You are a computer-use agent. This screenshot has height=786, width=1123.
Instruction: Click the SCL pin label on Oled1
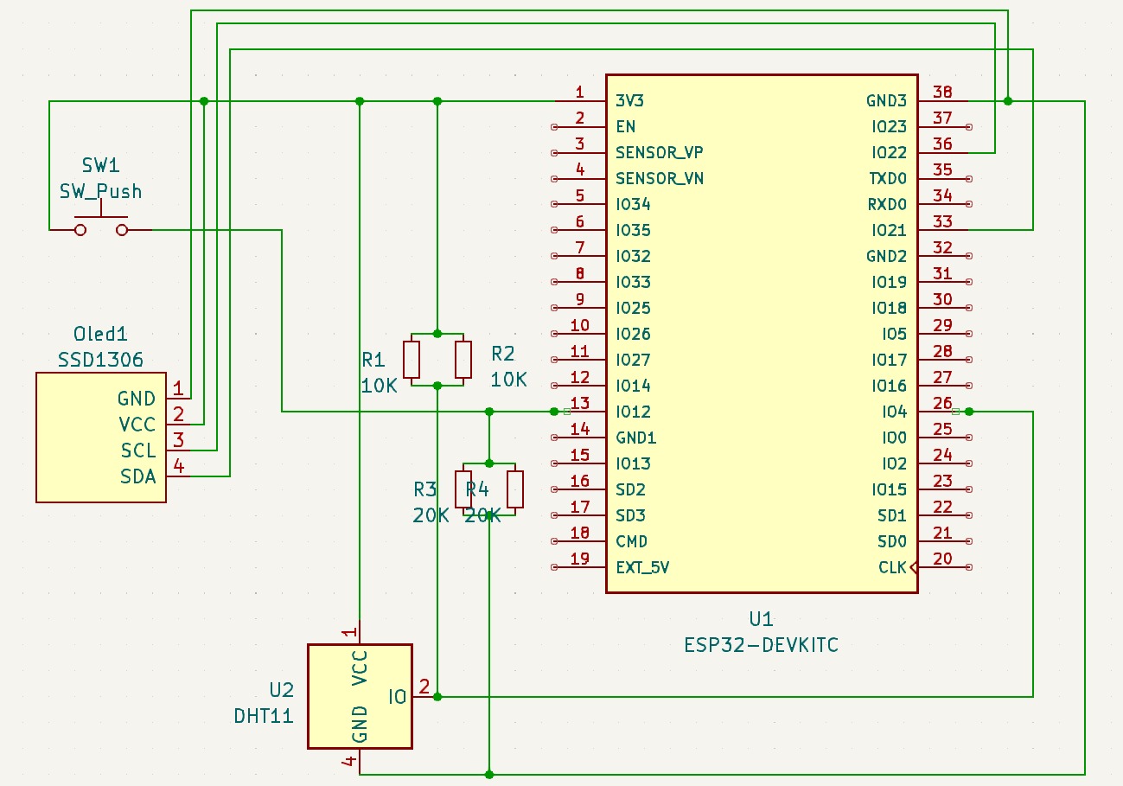click(x=138, y=451)
